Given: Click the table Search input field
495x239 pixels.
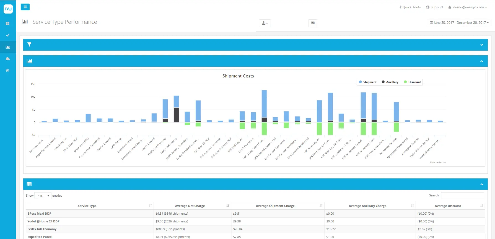Looking at the screenshot, I should (x=462, y=196).
